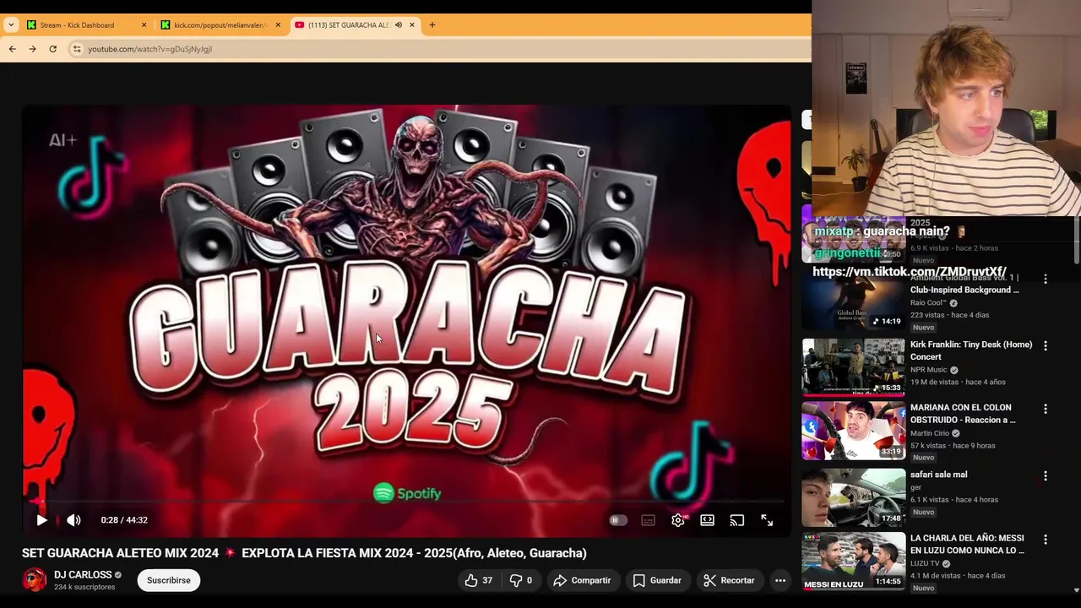
Task: Open more actions three-dot menu below video
Action: pos(780,580)
